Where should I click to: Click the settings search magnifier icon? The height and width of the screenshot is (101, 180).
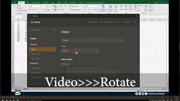[x=55, y=30]
